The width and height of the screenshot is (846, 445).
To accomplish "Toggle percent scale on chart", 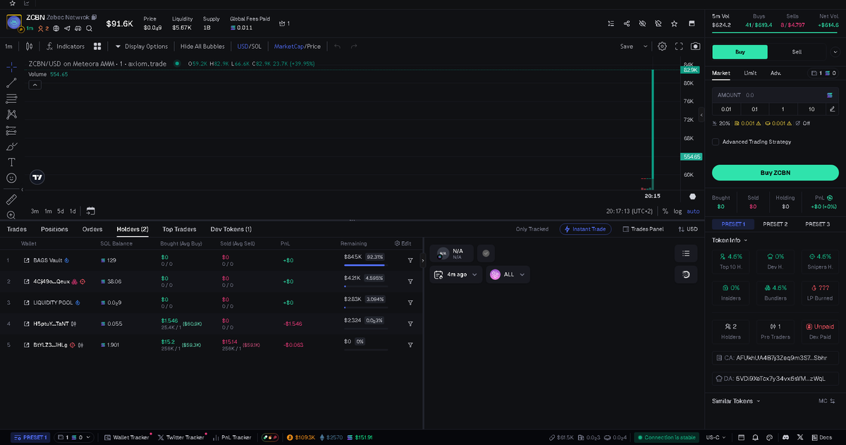I will 665,211.
